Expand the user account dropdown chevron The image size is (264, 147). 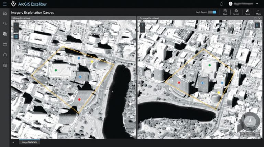tap(257, 4)
